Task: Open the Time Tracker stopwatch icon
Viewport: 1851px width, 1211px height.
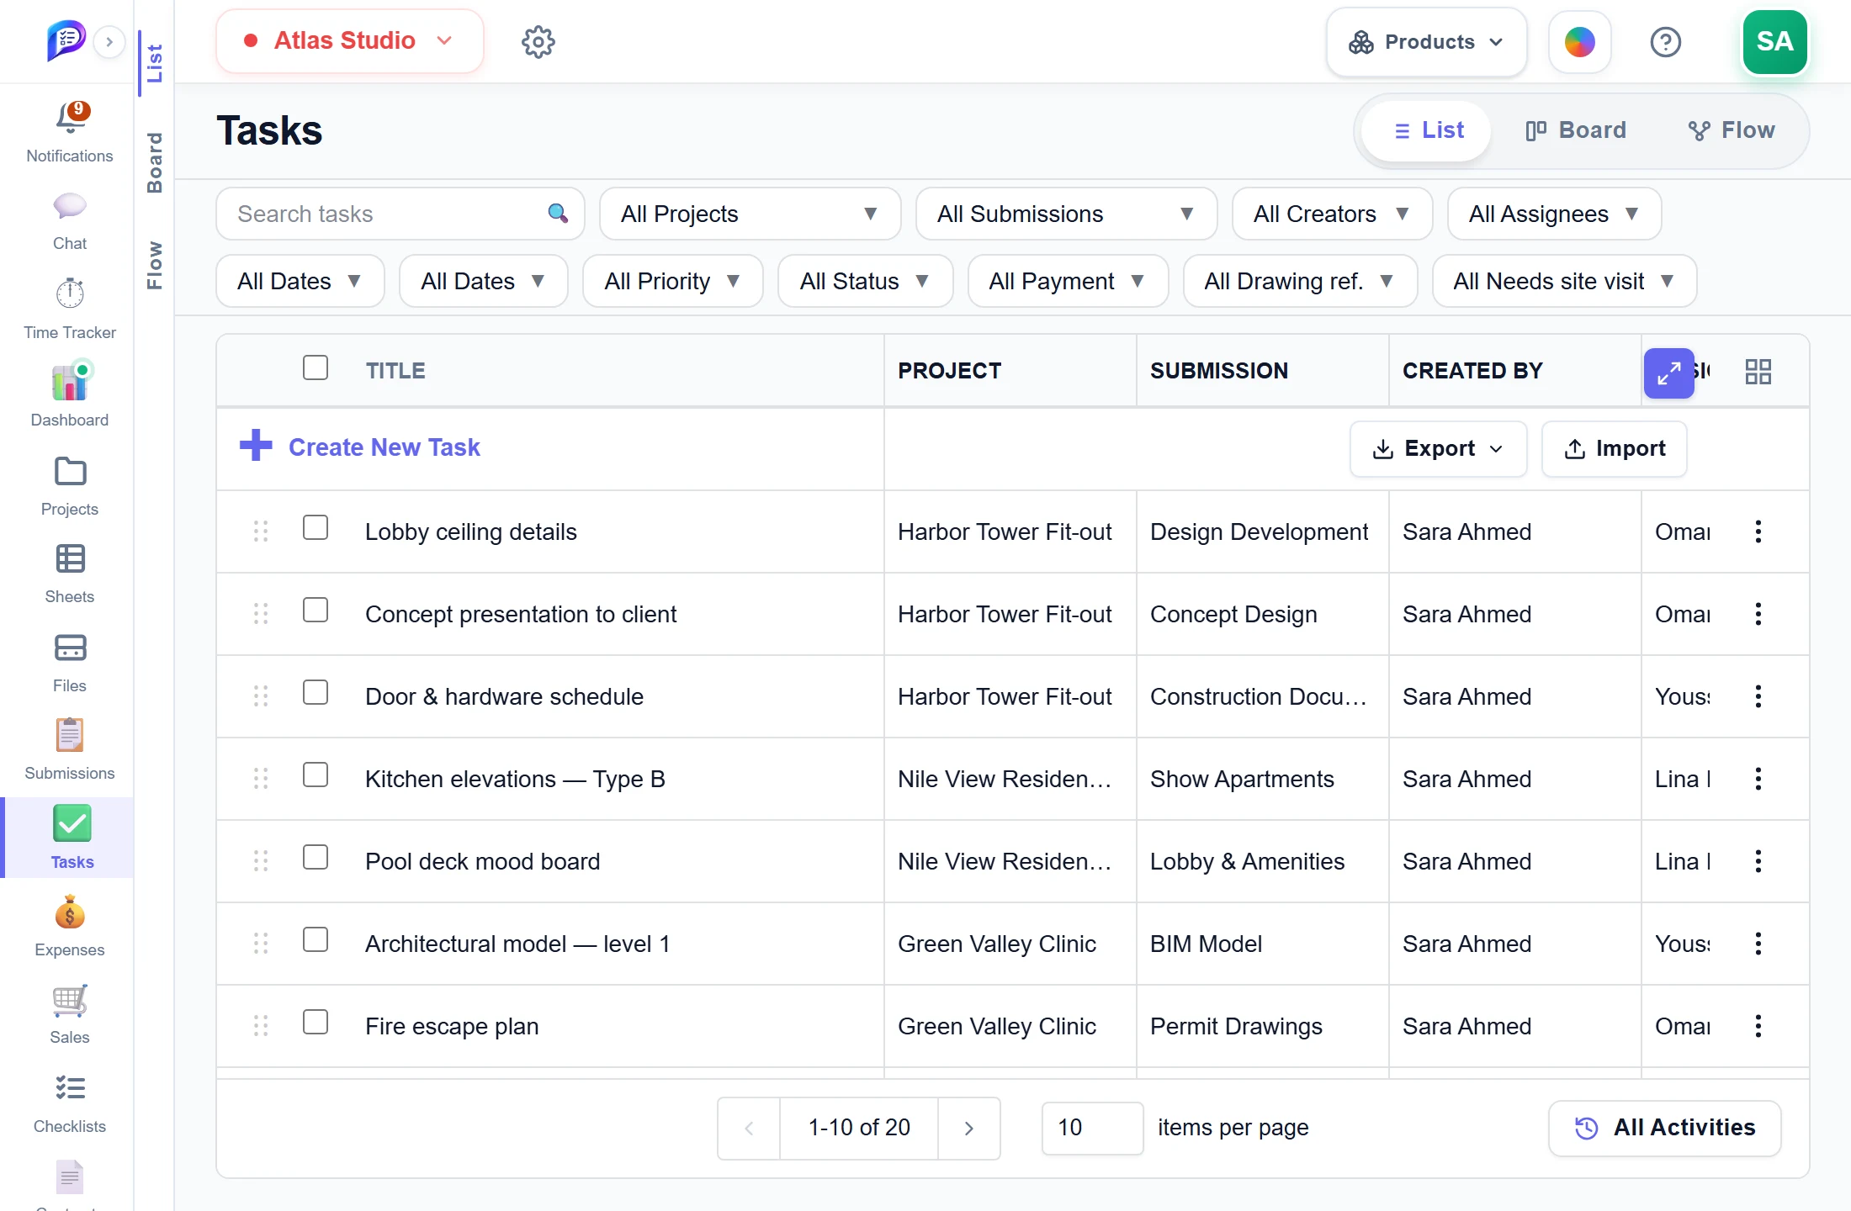Action: (70, 293)
